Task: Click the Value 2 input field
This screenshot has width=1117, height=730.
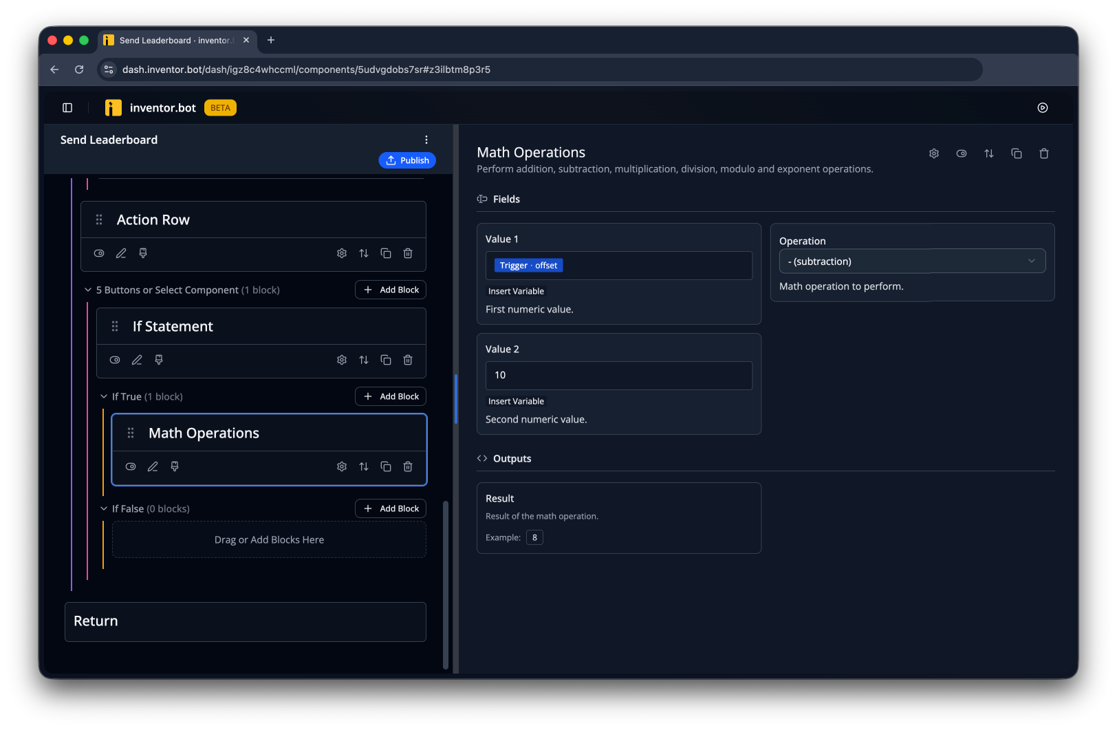Action: pos(619,376)
